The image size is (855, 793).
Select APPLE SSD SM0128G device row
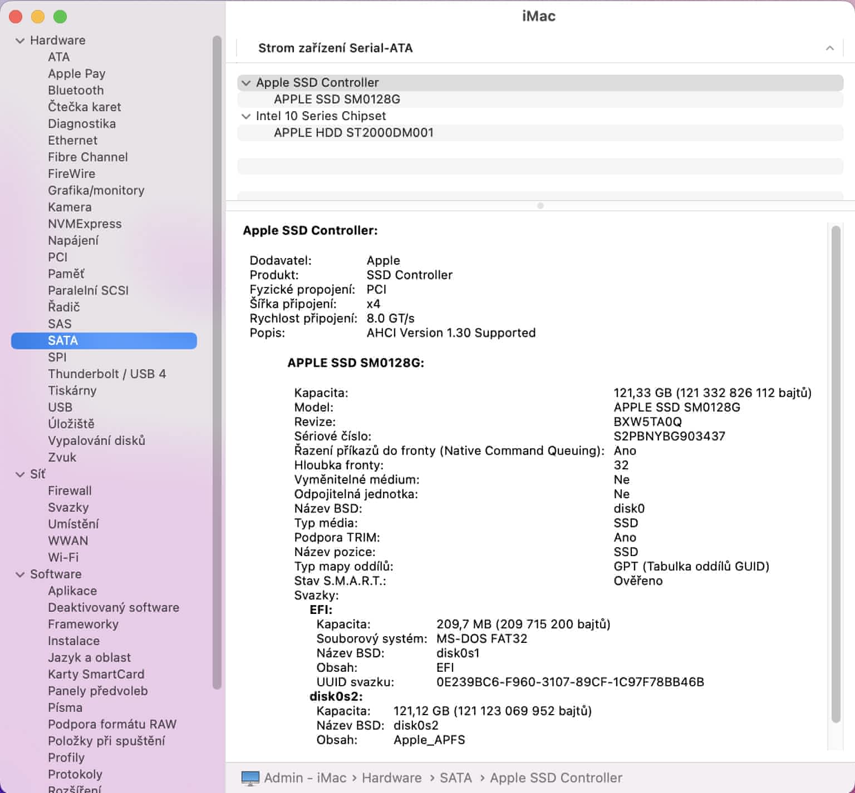pyautogui.click(x=337, y=100)
